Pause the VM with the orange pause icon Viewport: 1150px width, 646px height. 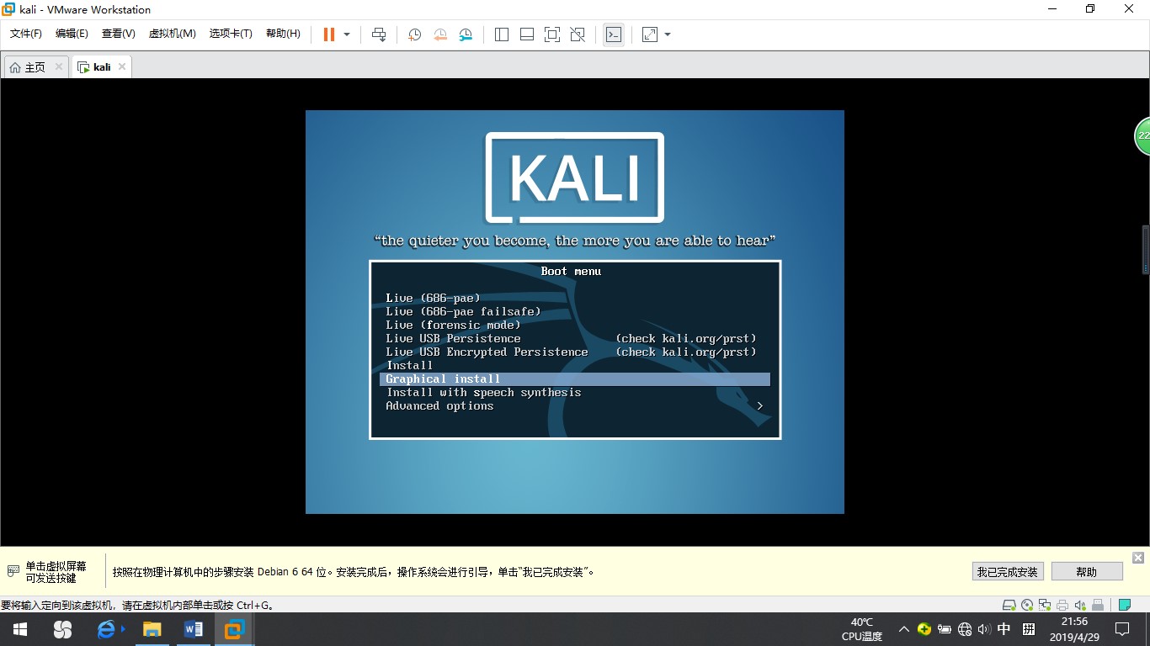[329, 34]
